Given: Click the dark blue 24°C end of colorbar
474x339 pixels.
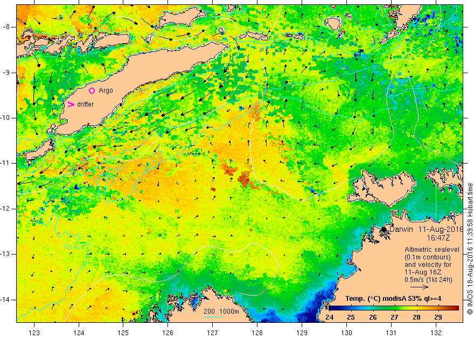Looking at the screenshot, I should [x=331, y=308].
